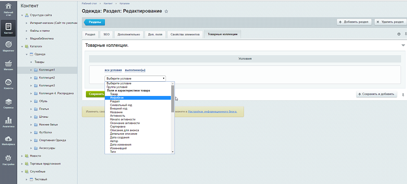407x184 pixels.
Task: Open the Выберите условие dropdown
Action: click(135, 79)
